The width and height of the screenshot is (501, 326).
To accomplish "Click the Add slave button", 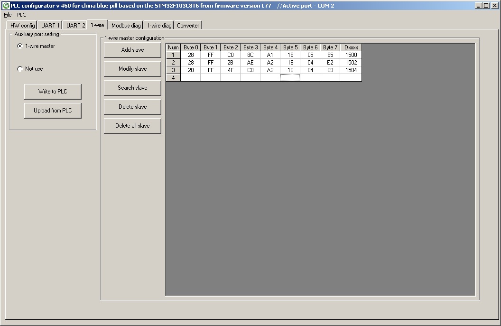I will point(132,50).
